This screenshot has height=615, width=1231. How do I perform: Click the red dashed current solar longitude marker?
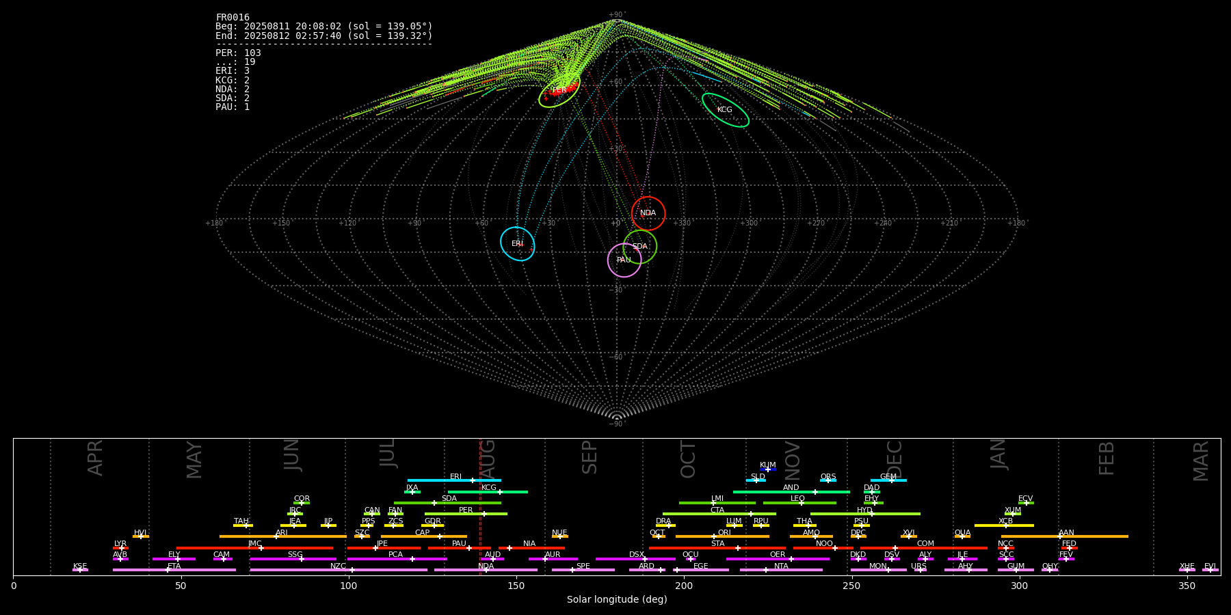(x=480, y=506)
